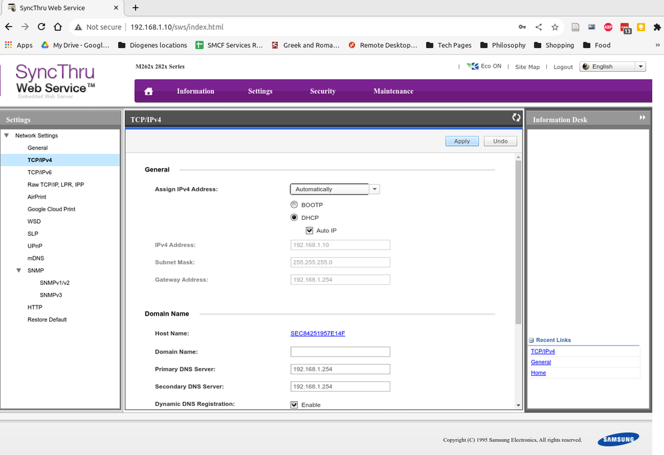The width and height of the screenshot is (664, 455).
Task: Open the Site Map link
Action: (x=527, y=67)
